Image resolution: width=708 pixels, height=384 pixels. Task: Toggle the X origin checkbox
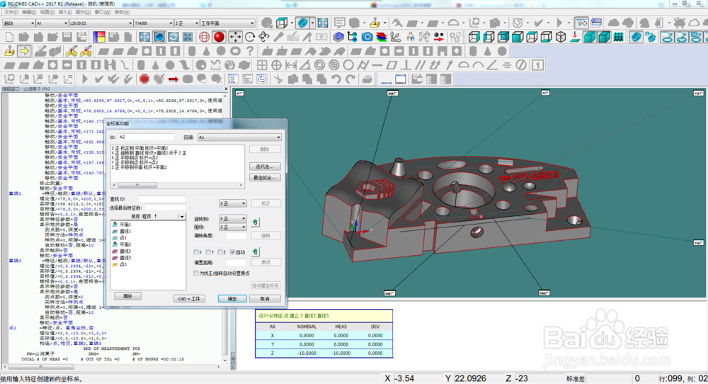point(196,252)
